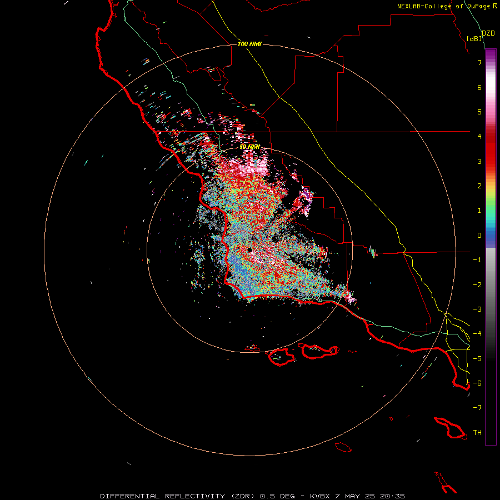Click the 7 tick label on the color scale

tap(479, 62)
